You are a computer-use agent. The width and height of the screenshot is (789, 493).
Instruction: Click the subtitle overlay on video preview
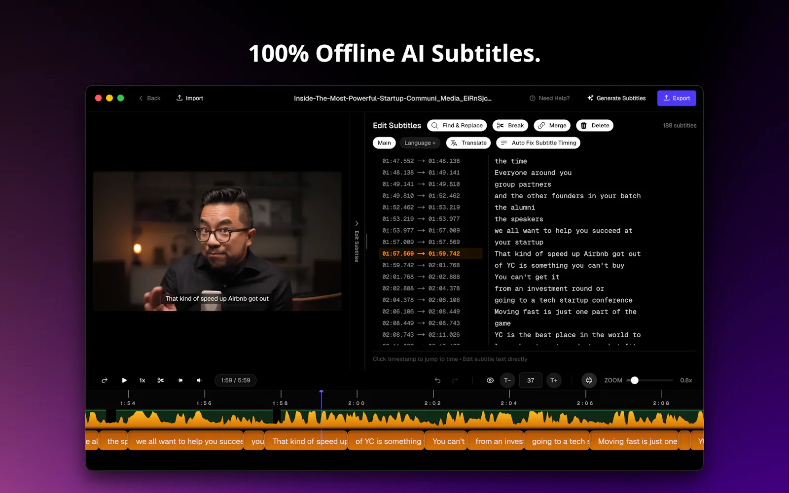click(x=217, y=298)
